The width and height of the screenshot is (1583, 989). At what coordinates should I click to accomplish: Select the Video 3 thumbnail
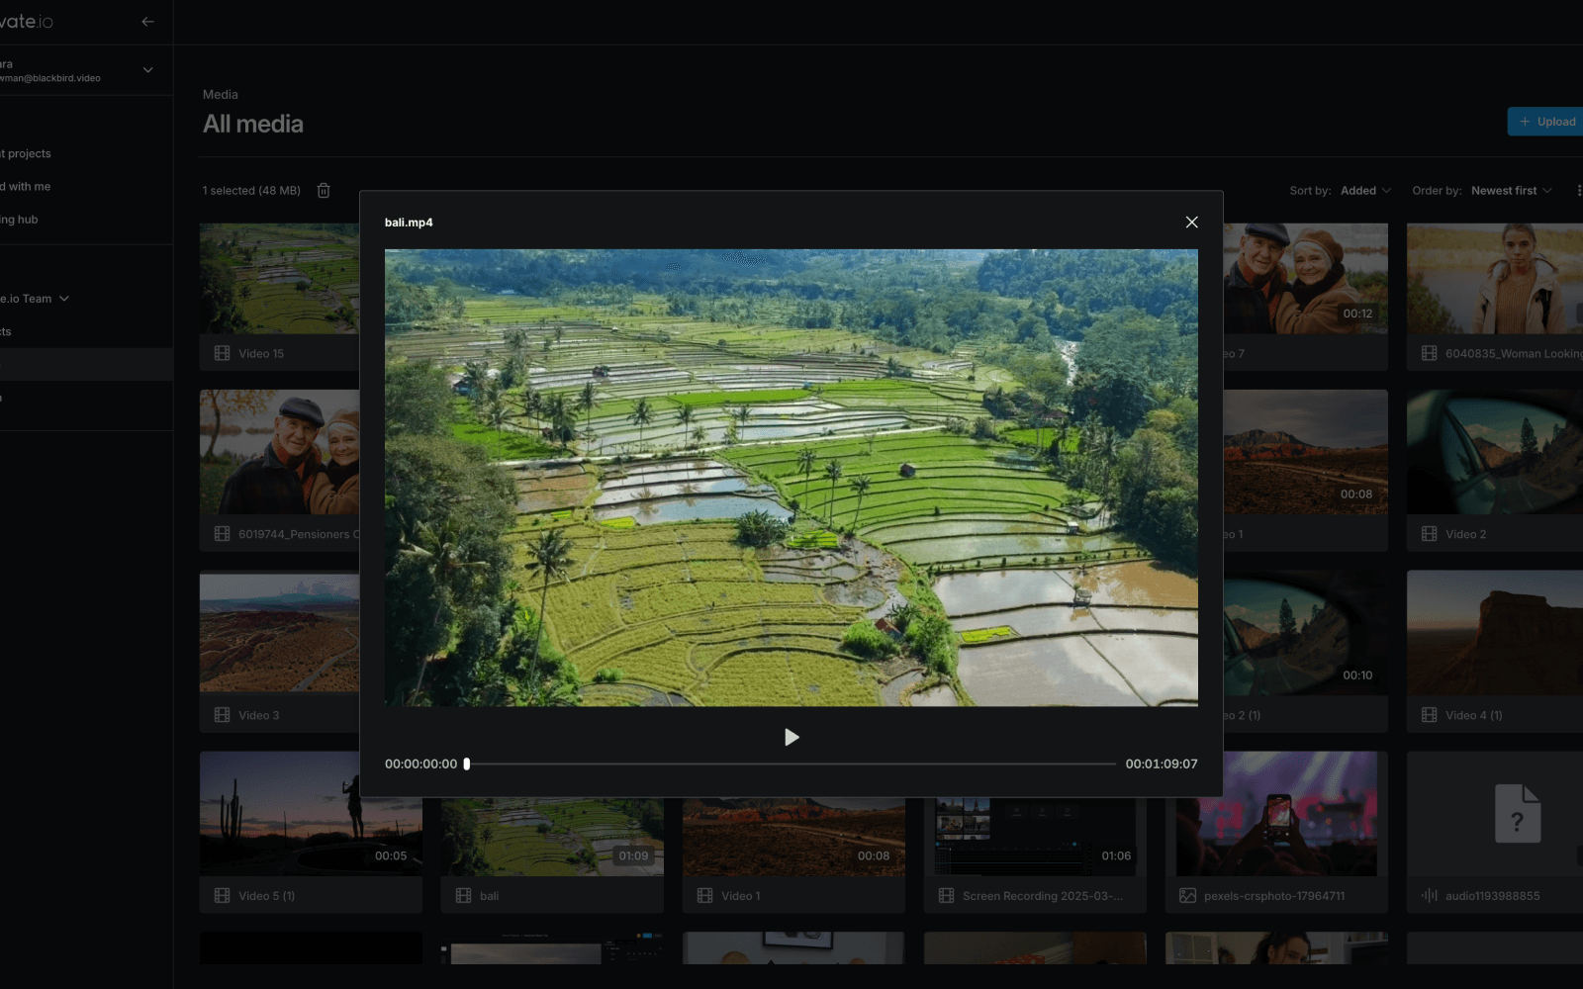279,633
